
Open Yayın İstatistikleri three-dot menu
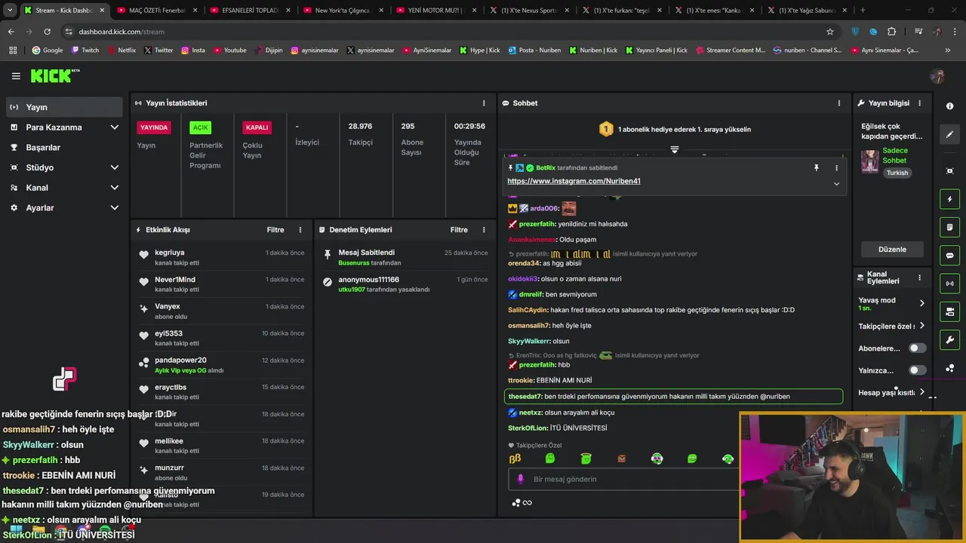[484, 103]
